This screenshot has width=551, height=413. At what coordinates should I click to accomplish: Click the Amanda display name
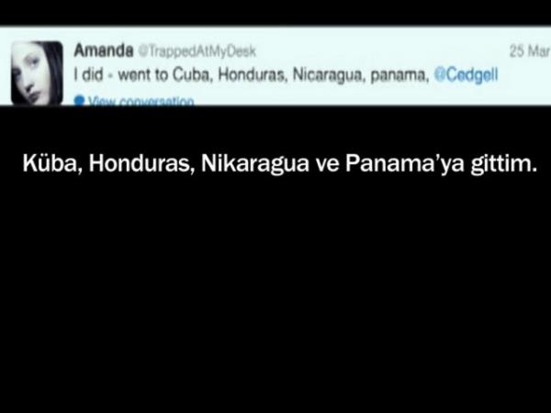coord(104,50)
